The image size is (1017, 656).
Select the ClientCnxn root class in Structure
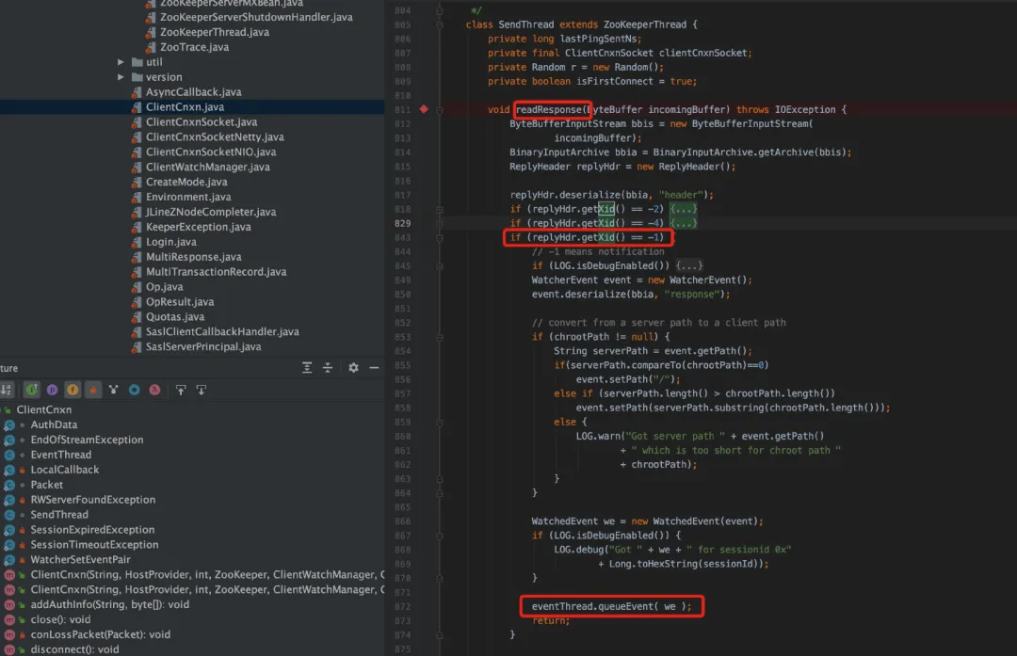click(44, 409)
